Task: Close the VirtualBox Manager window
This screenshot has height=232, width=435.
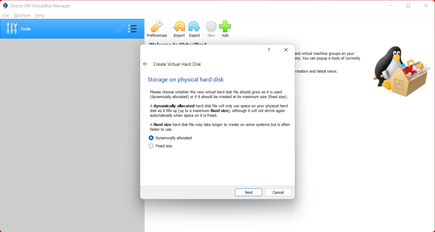Action: (426, 6)
